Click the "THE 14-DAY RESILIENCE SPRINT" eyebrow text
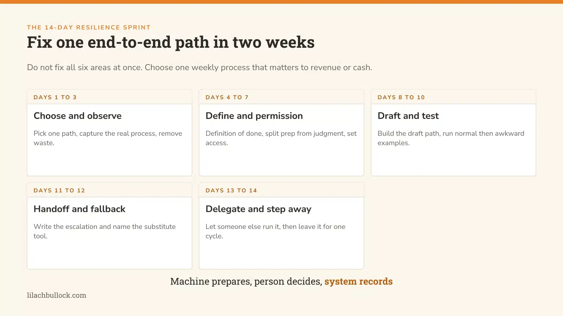 click(x=89, y=27)
